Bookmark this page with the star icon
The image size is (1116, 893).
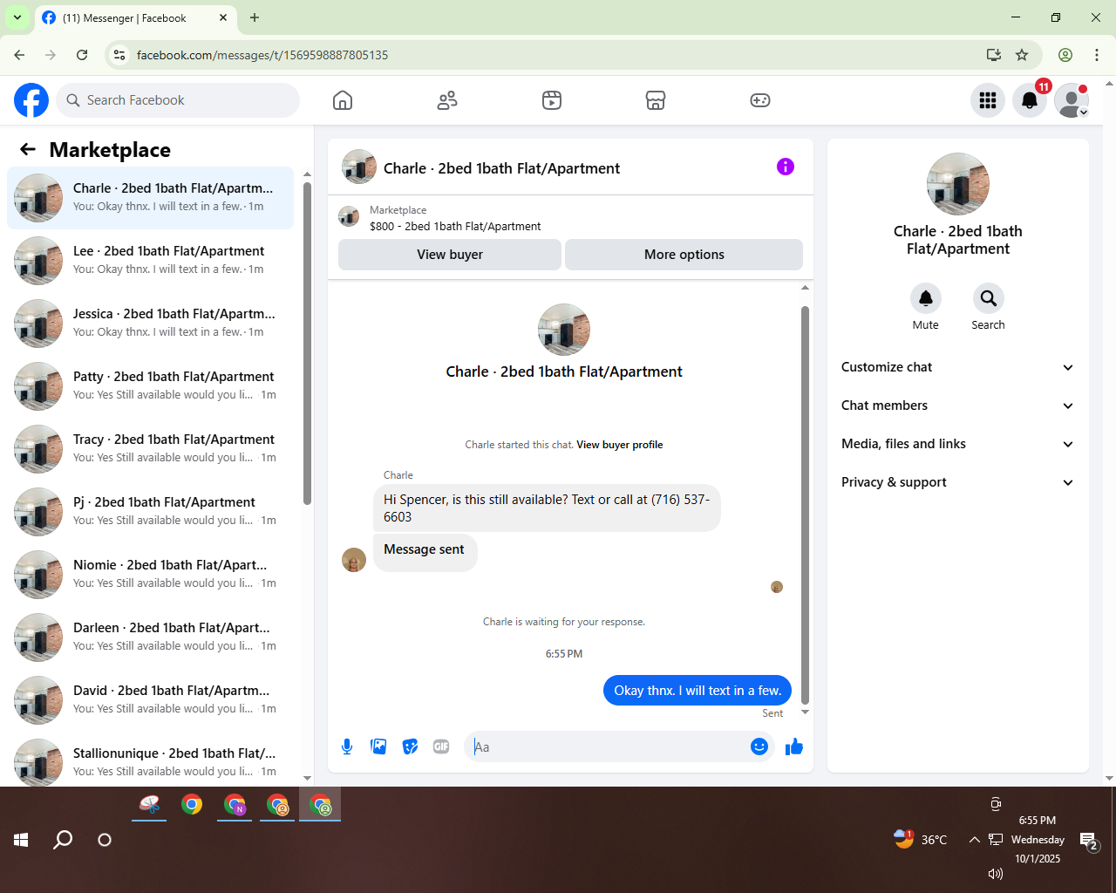coord(1022,55)
